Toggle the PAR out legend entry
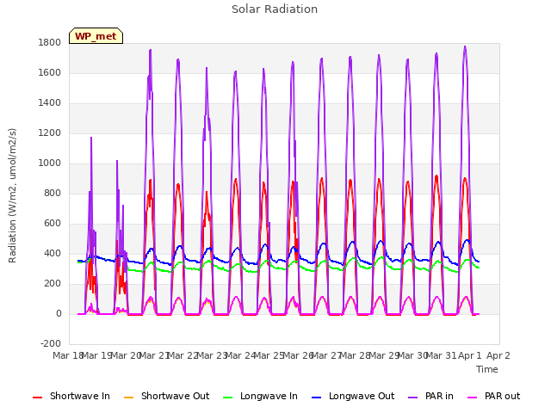Screen dimensions: 551x413 click(x=493, y=396)
